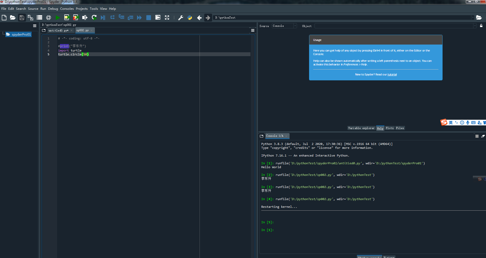The width and height of the screenshot is (486, 258).
Task: Switch to the Variable explorer tab
Action: pos(361,128)
